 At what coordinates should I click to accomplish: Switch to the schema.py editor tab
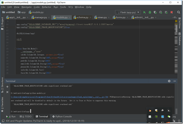tap(82, 17)
